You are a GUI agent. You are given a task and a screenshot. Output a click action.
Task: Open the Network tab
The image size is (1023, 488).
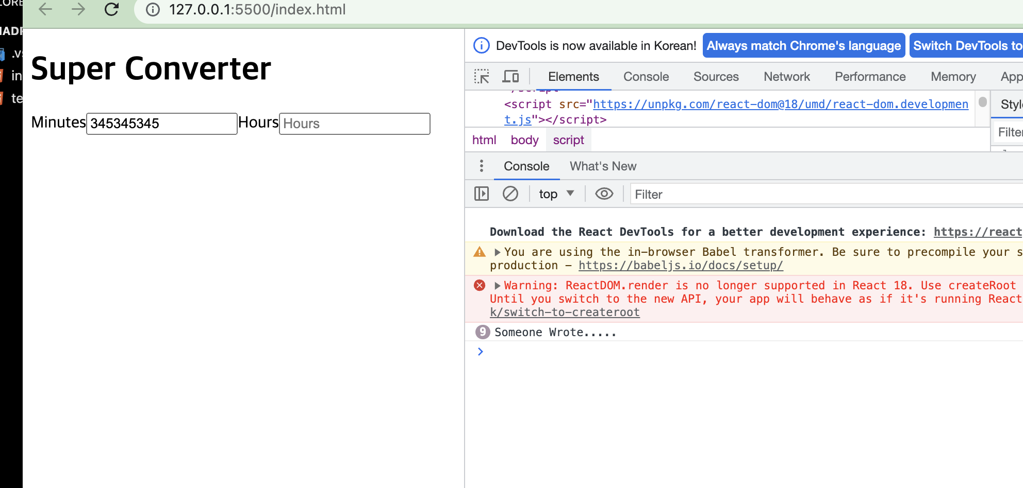787,77
